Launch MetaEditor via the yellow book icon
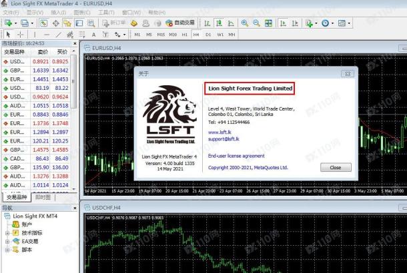The image size is (407, 273). [x=134, y=23]
